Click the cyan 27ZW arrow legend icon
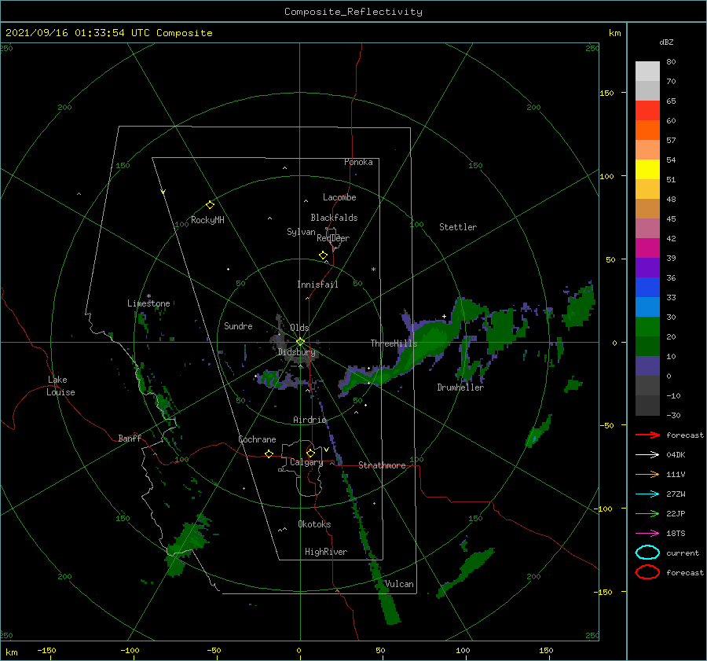The image size is (707, 661). 647,494
